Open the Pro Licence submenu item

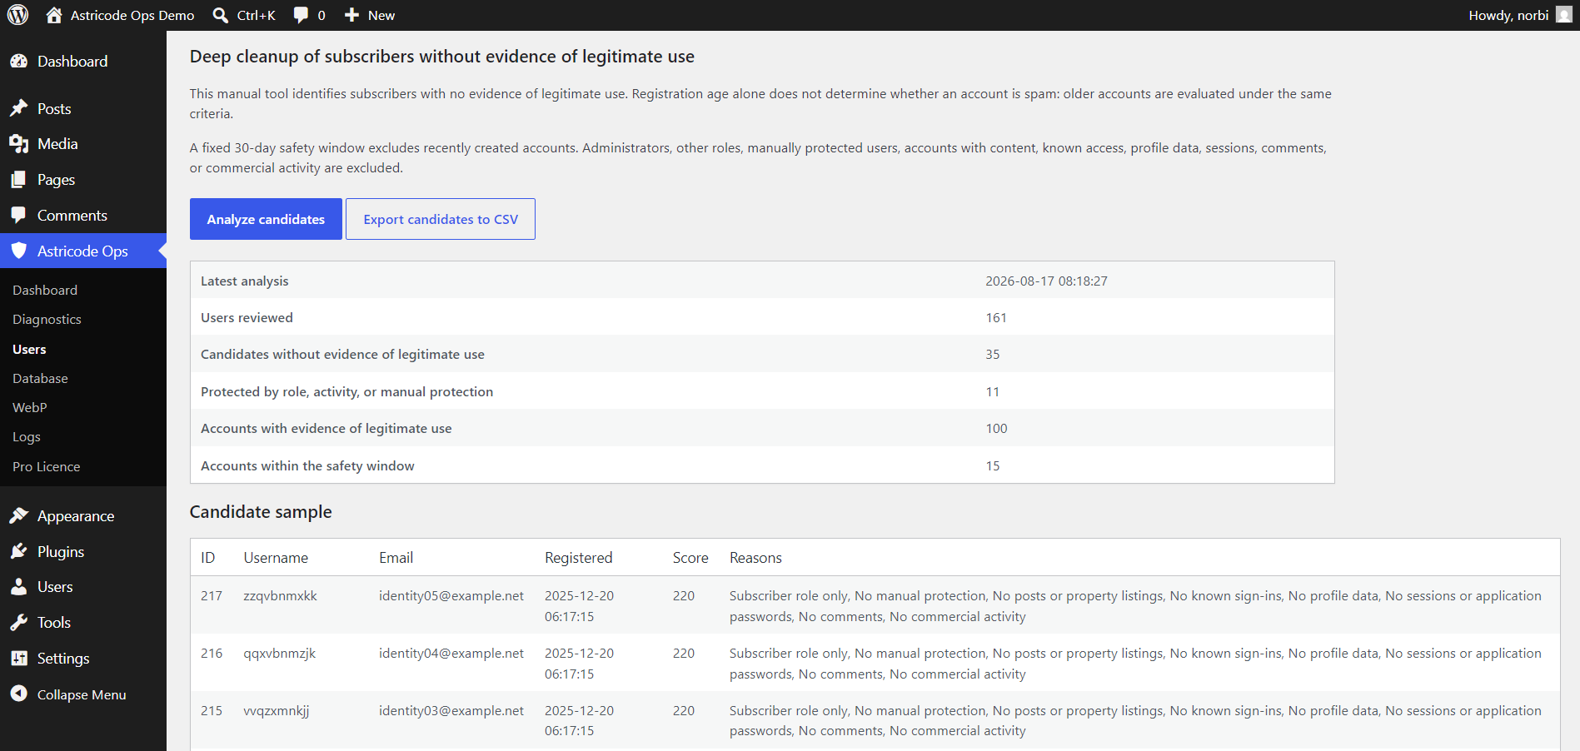pos(47,467)
